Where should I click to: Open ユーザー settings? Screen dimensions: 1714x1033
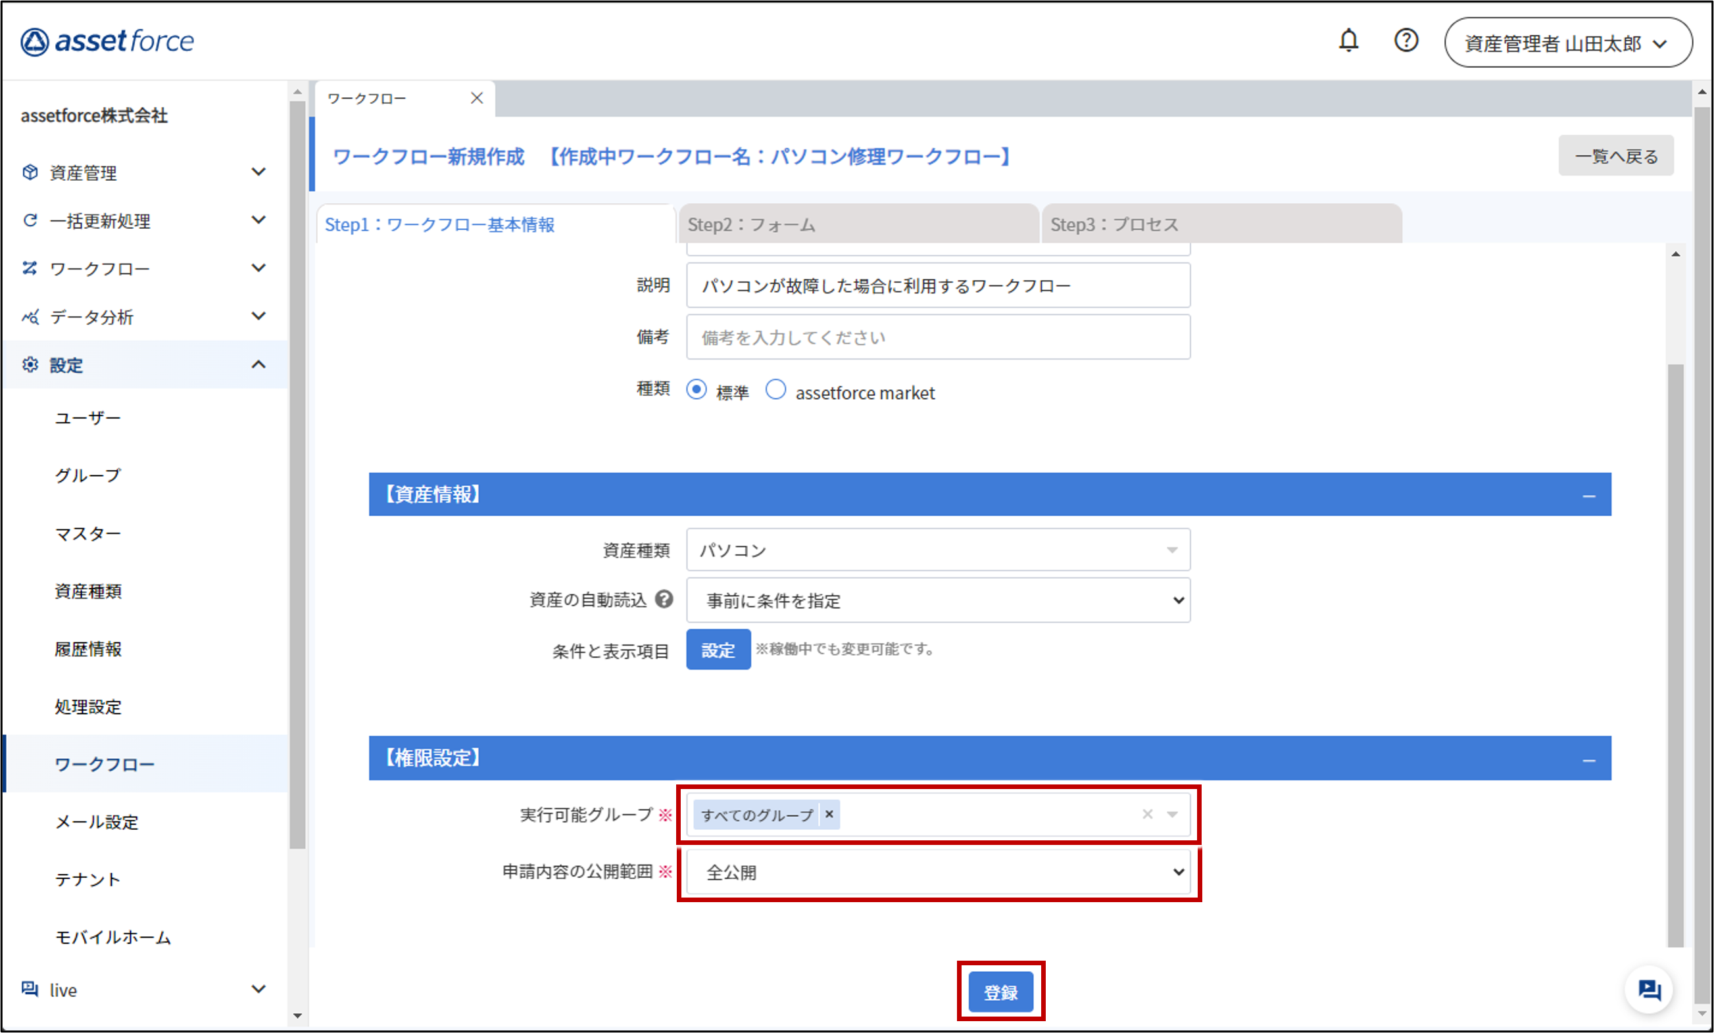click(87, 418)
